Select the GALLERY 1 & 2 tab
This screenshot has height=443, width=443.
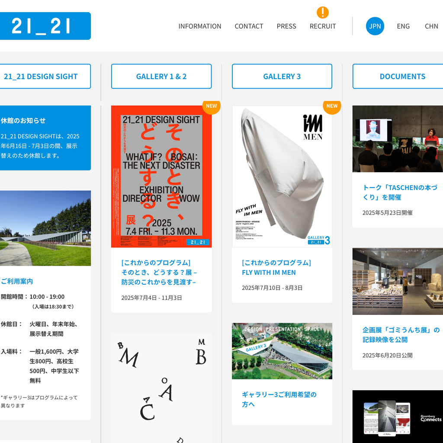point(161,76)
